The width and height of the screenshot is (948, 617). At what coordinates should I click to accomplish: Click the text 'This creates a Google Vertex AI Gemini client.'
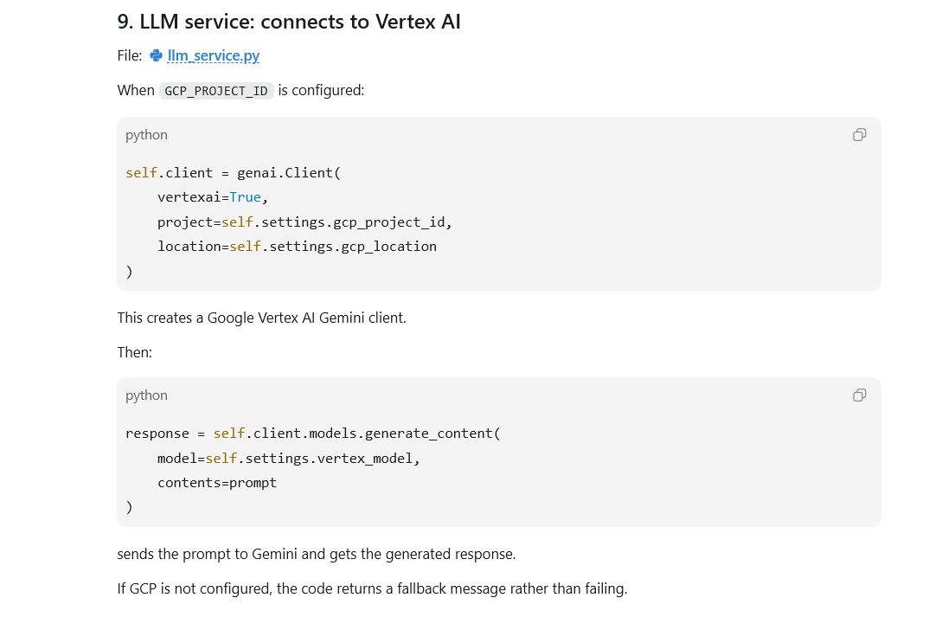click(x=262, y=318)
